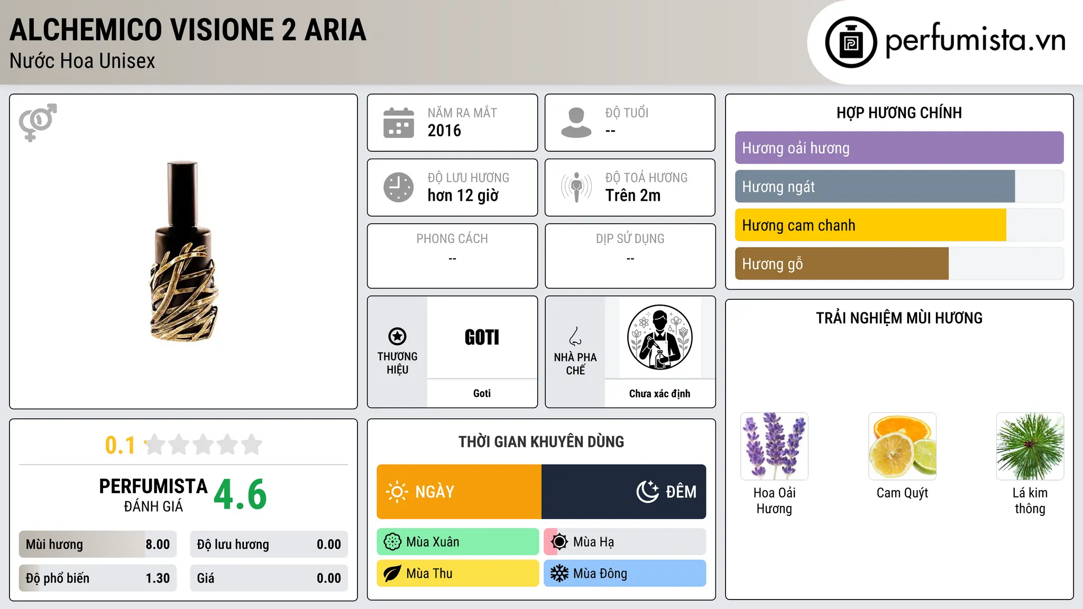Click the perfumer illustration circle icon
The image size is (1083, 609).
click(660, 337)
